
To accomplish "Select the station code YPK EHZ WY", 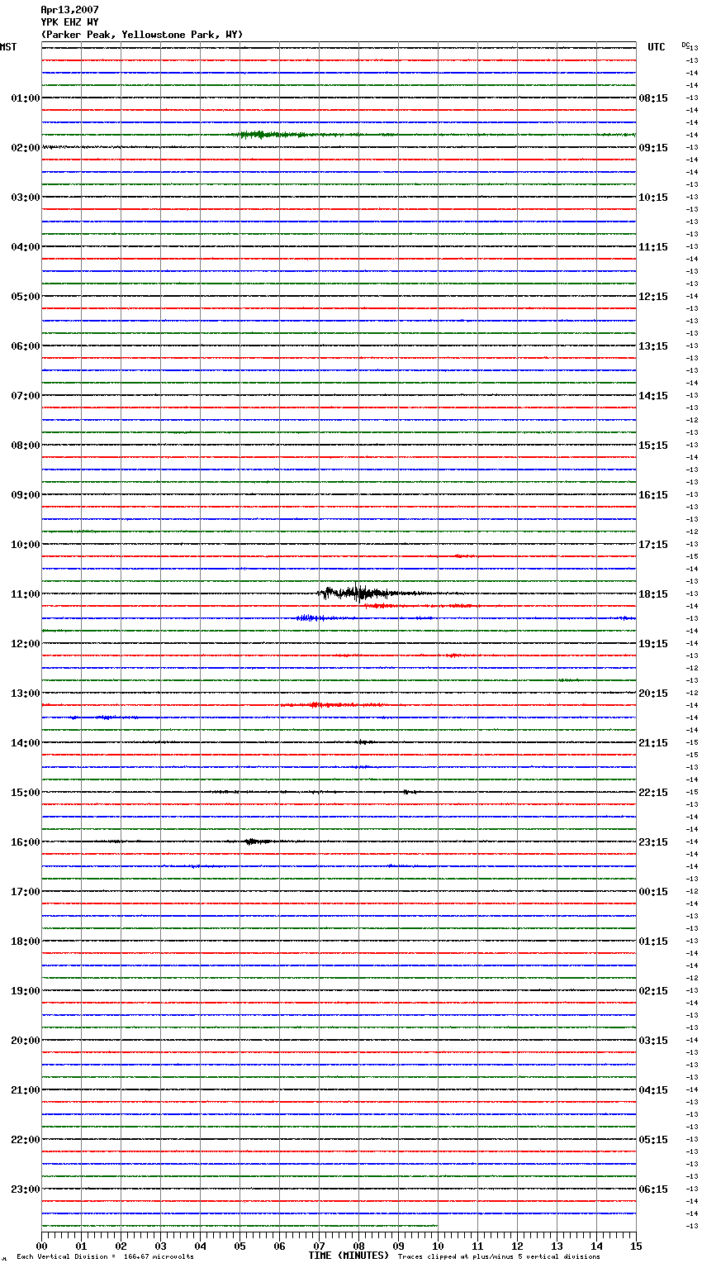I will [69, 22].
